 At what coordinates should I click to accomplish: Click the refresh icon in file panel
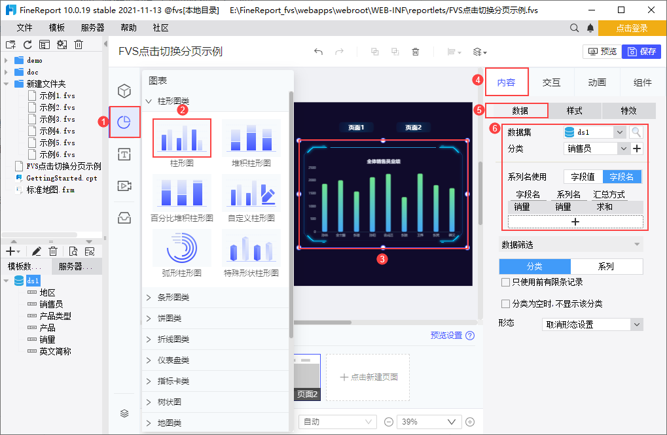point(27,44)
